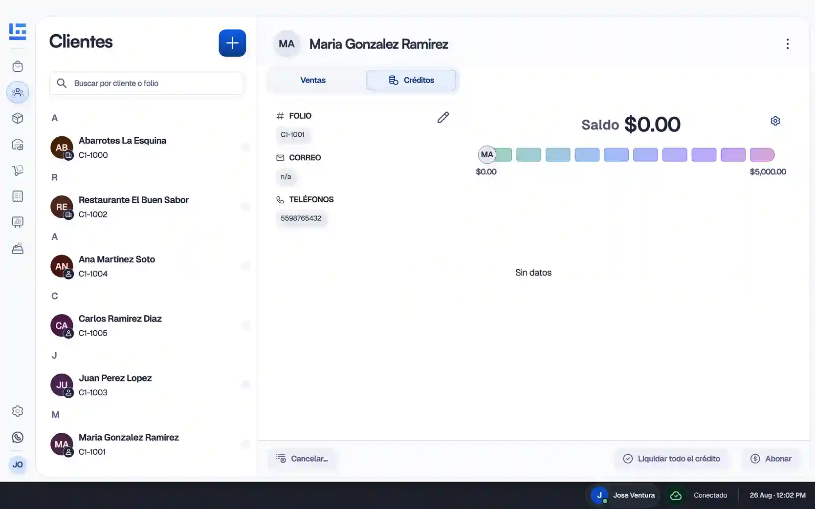
Task: Open the settings gear in the sidebar
Action: coord(18,411)
